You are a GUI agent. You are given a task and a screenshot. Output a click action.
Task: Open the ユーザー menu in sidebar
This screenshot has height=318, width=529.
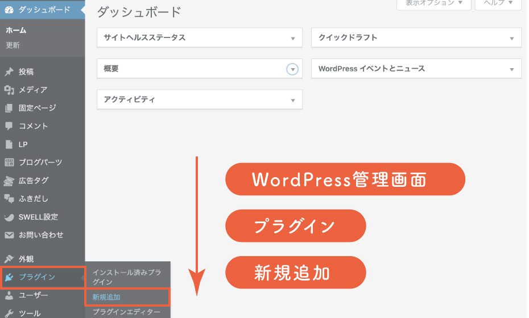(34, 295)
